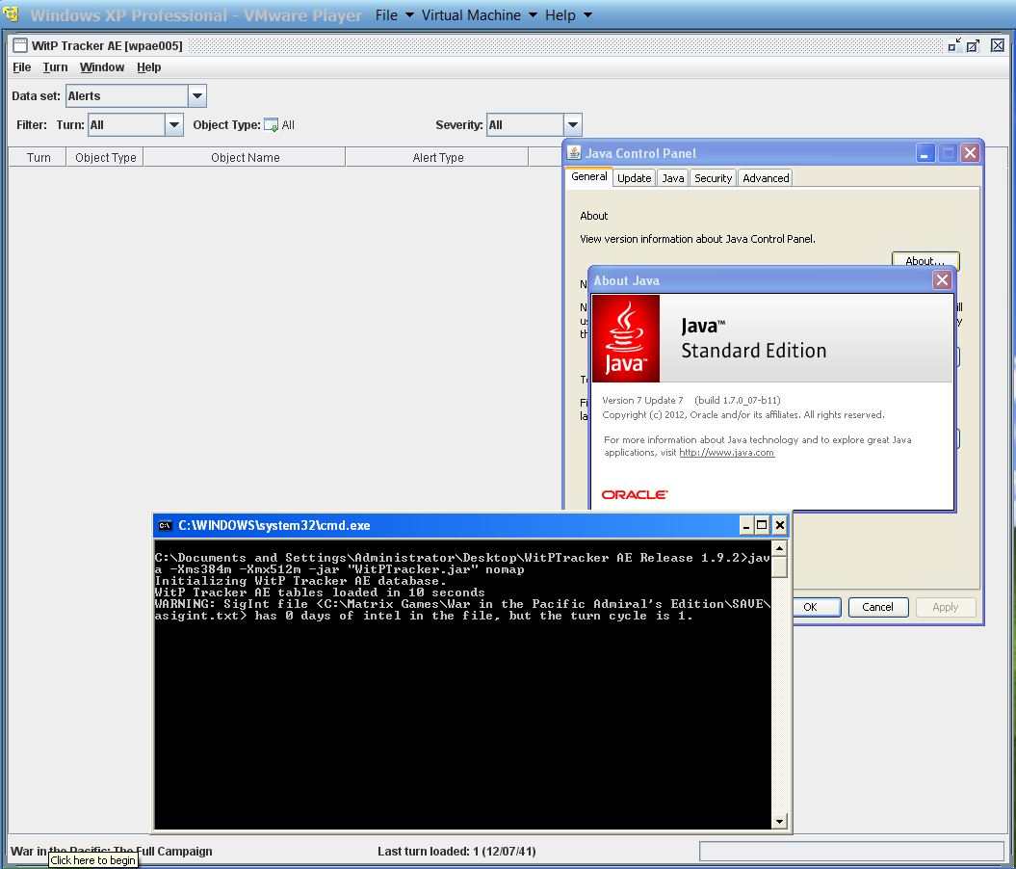Expand the Data set dropdown
1016x869 pixels.
196,96
